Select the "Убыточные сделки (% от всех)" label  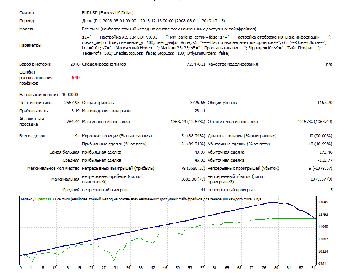click(x=239, y=144)
